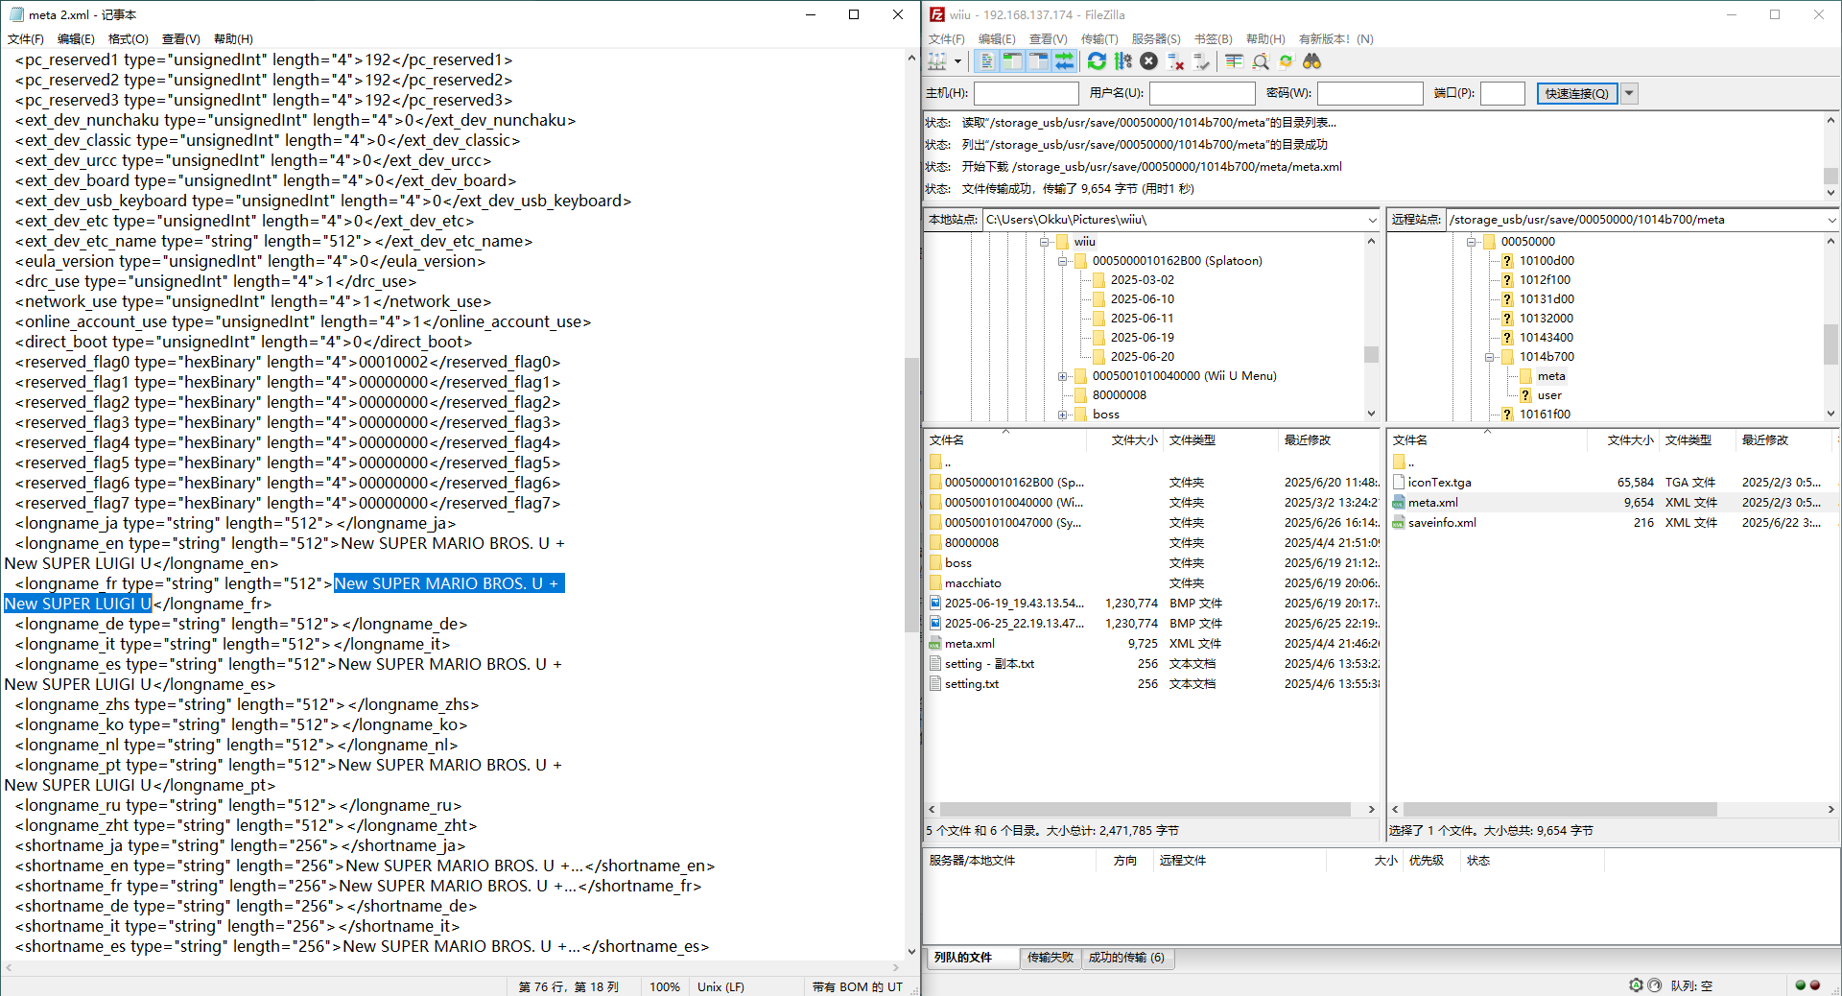This screenshot has height=996, width=1842.
Task: Toggle local directory tree display
Action: 1012,61
